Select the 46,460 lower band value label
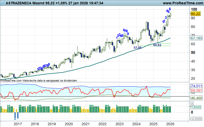The height and width of the screenshot is (127, 204). [x=196, y=98]
